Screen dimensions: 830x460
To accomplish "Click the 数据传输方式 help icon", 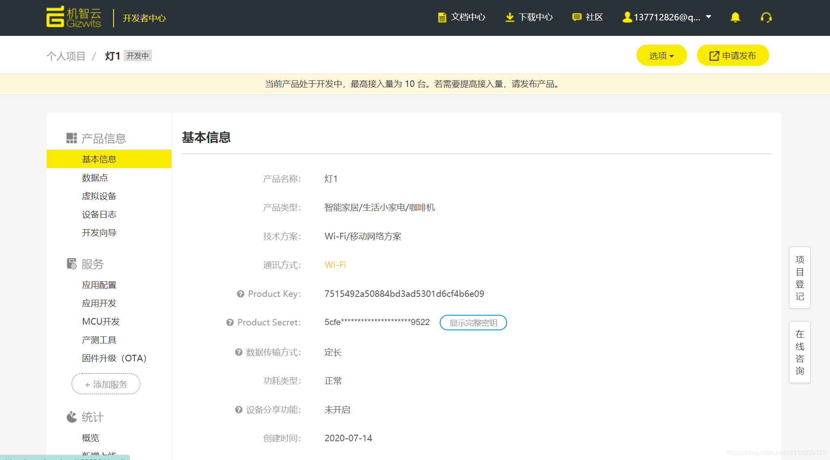I will point(238,352).
